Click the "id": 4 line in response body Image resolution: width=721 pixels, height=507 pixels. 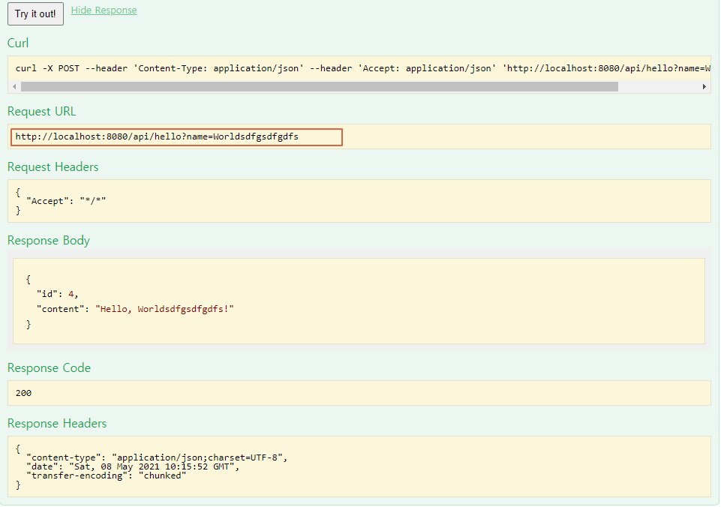click(x=58, y=294)
